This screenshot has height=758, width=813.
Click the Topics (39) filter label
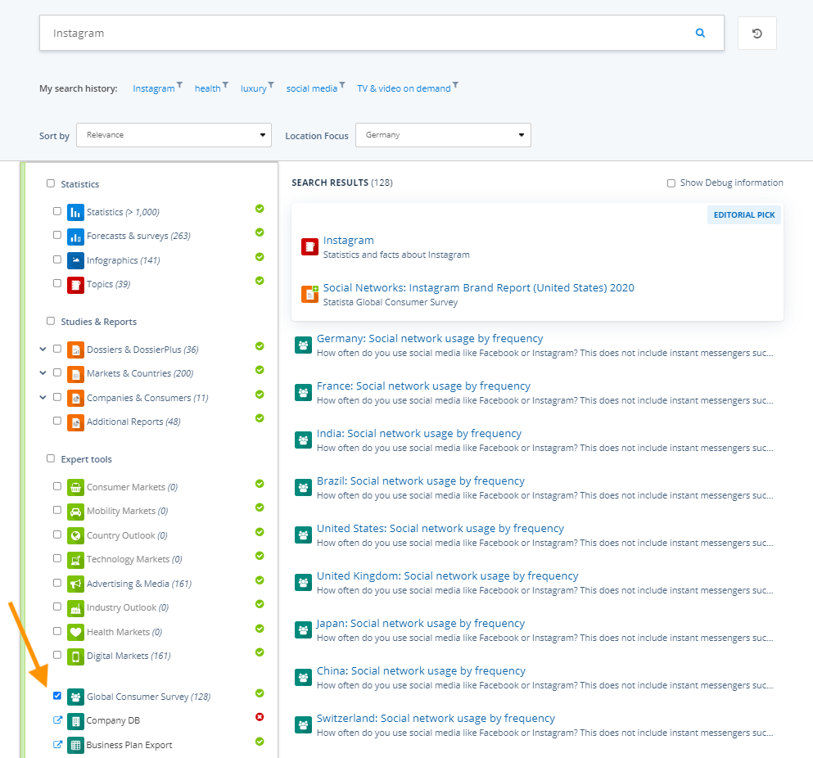(x=108, y=284)
